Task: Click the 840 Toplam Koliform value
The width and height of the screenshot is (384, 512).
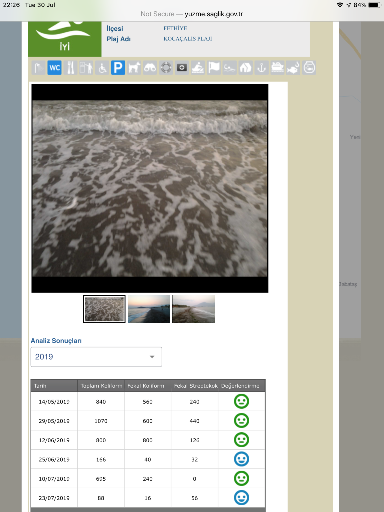Action: click(101, 402)
